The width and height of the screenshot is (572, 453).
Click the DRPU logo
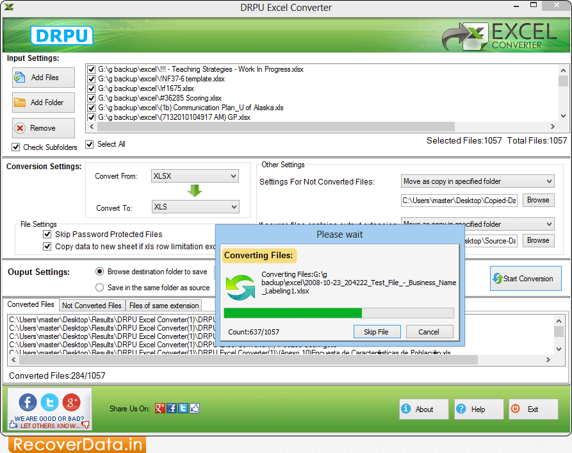click(x=61, y=35)
